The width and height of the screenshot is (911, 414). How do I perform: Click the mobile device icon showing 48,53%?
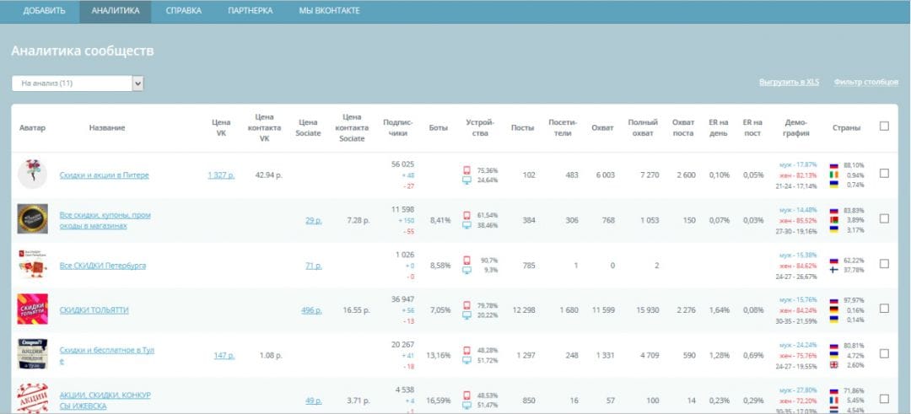(x=466, y=395)
